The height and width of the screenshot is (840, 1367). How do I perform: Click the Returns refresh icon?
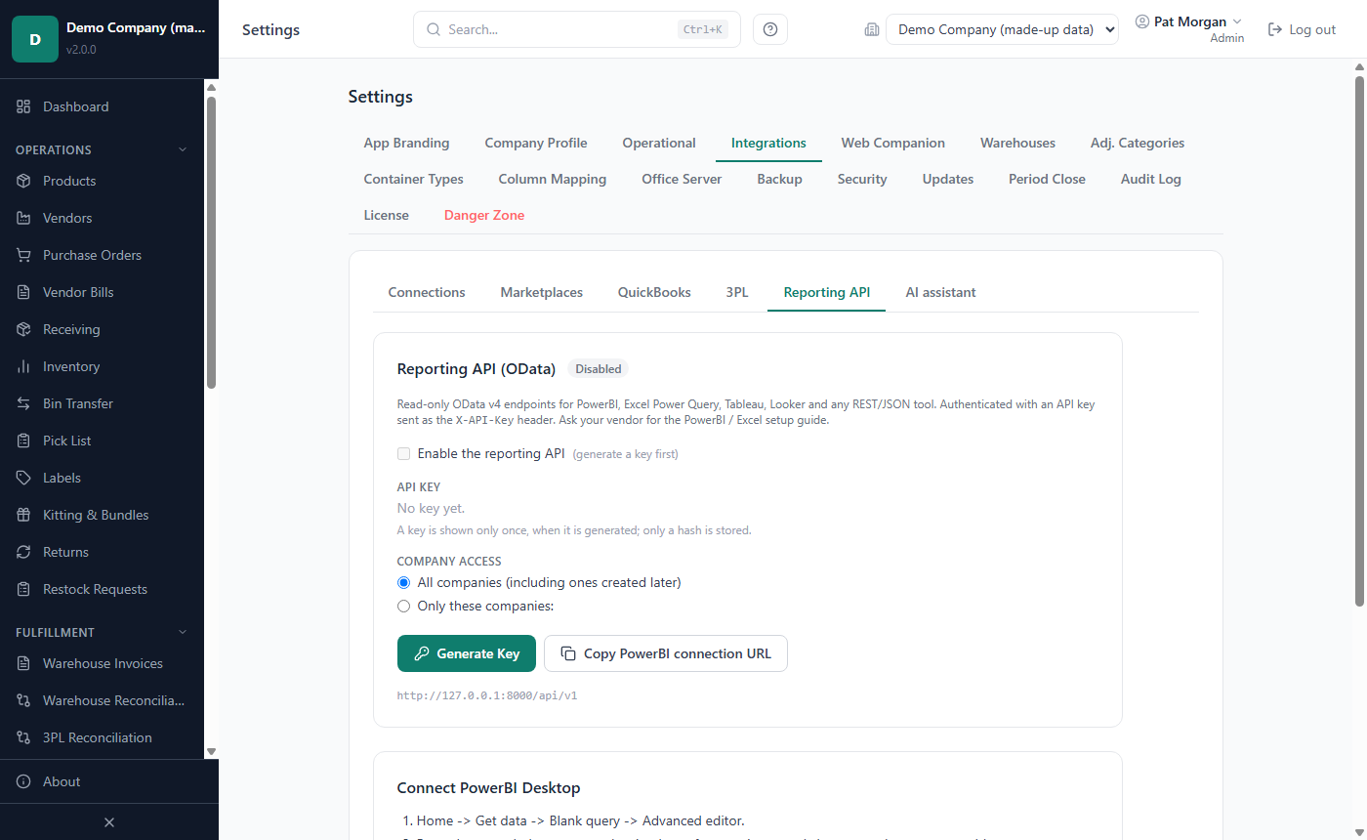click(23, 552)
